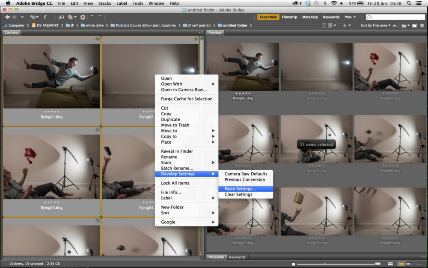Expand the Label submenu in context menu

187,198
